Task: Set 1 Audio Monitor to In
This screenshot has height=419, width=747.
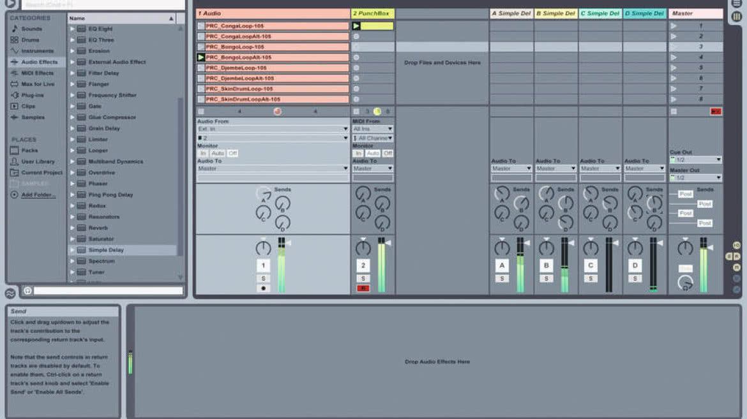Action: (x=203, y=153)
